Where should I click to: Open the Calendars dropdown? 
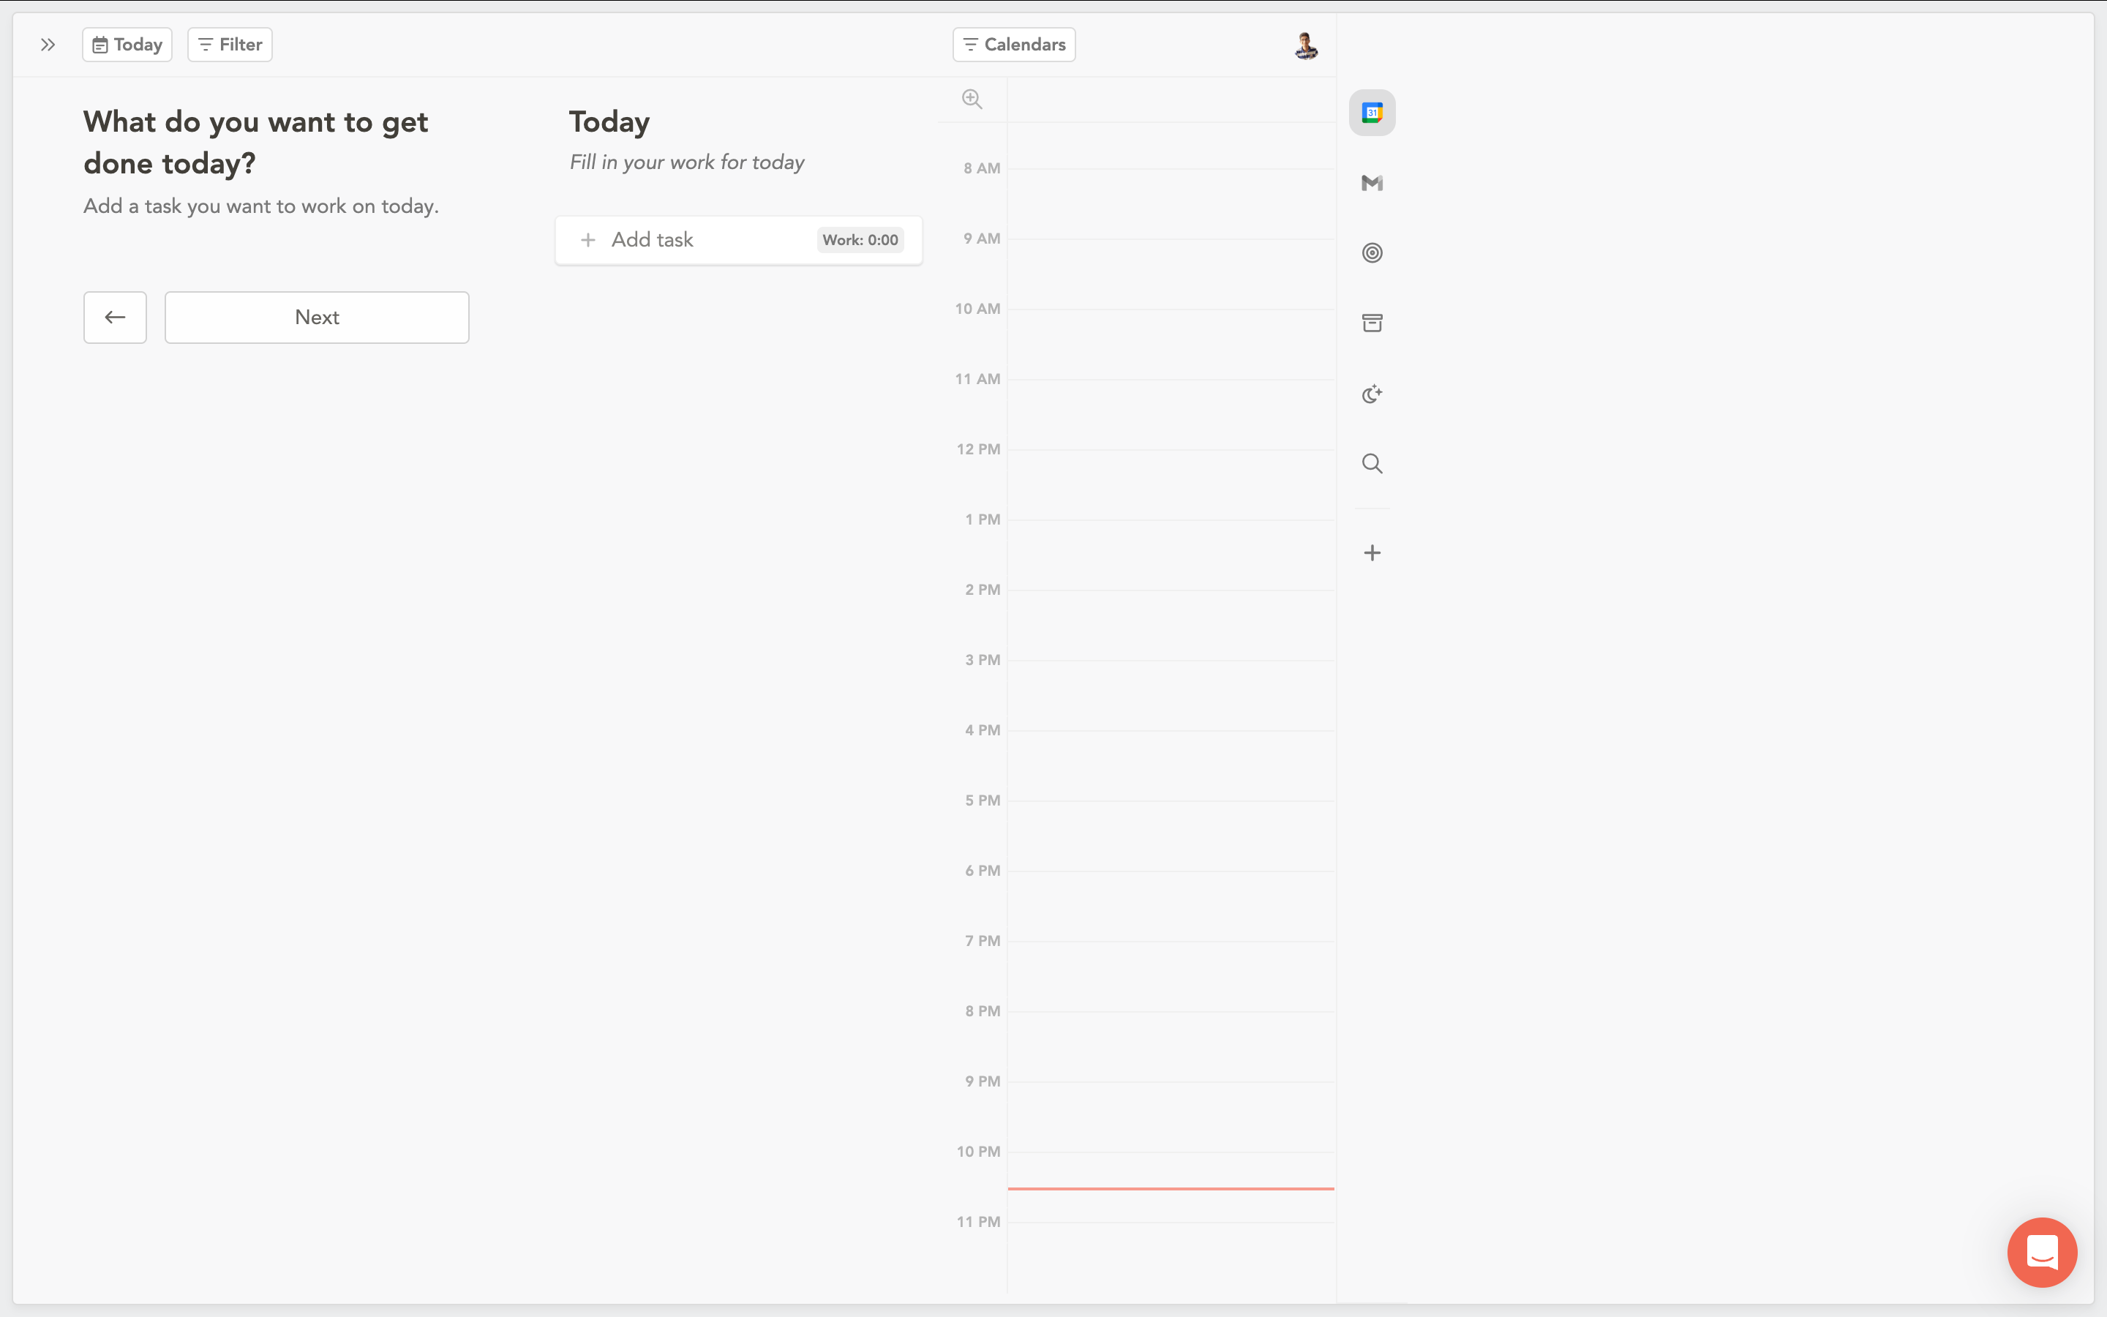click(x=1013, y=45)
